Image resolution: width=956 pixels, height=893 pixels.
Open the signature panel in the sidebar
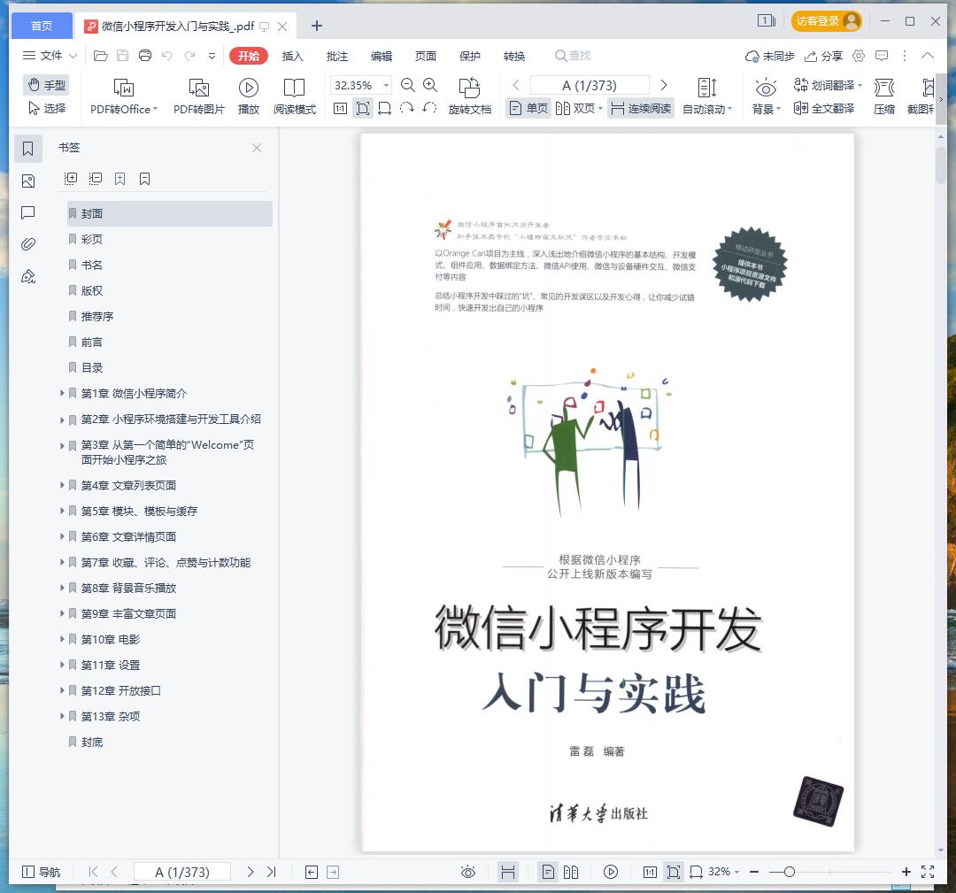click(28, 277)
